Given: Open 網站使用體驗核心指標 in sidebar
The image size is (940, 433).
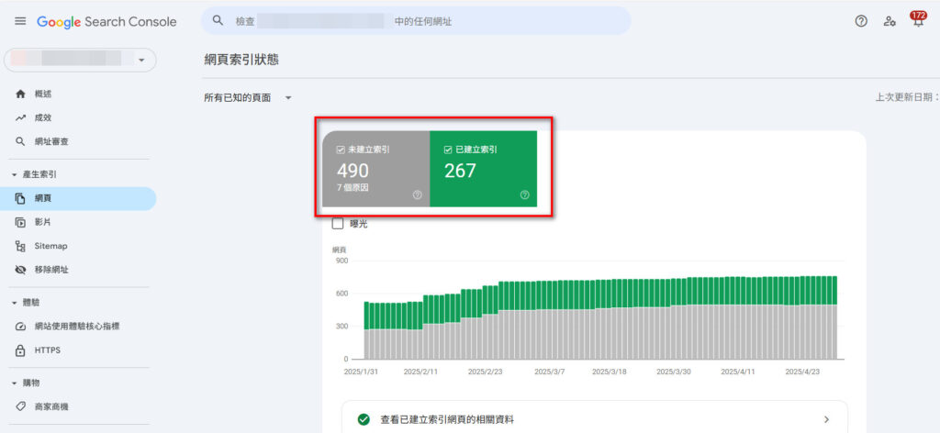Looking at the screenshot, I should [78, 327].
